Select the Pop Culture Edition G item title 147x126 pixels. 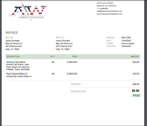click(x=17, y=74)
